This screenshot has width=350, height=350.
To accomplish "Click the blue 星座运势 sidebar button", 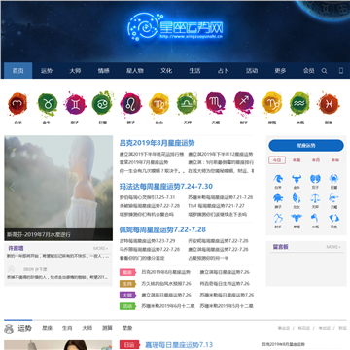I will coord(306,146).
